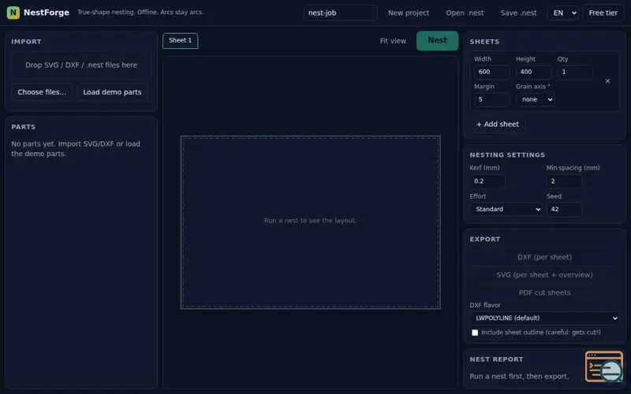Export PDF cut sheets
Screen dimensions: 631x394
click(x=544, y=292)
